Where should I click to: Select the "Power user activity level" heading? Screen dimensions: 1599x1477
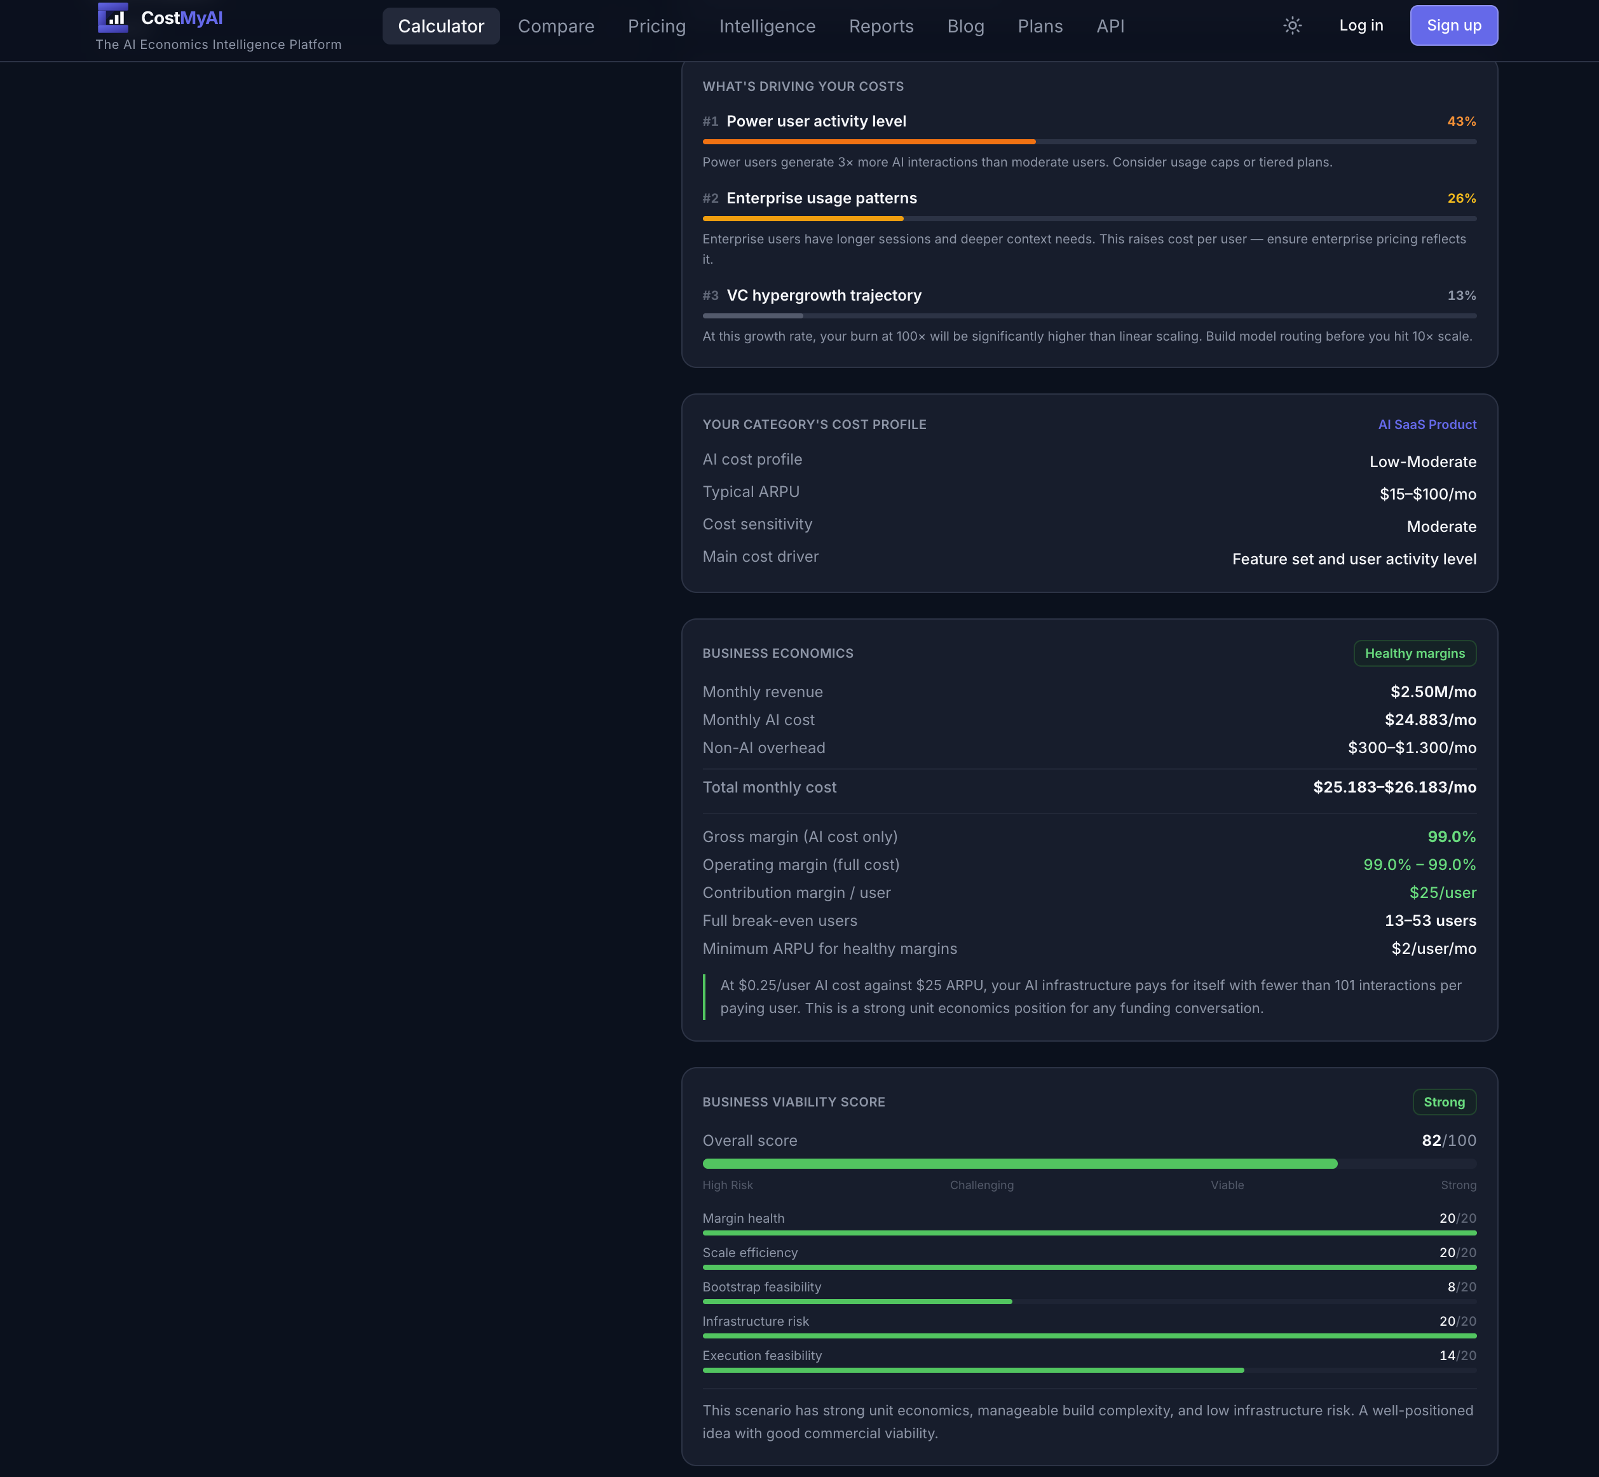point(816,121)
